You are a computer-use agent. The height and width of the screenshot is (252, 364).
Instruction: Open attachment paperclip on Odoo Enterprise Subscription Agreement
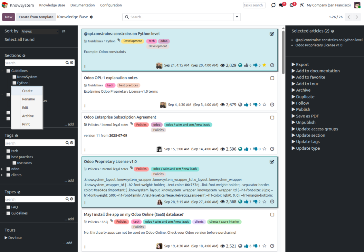(x=131, y=124)
